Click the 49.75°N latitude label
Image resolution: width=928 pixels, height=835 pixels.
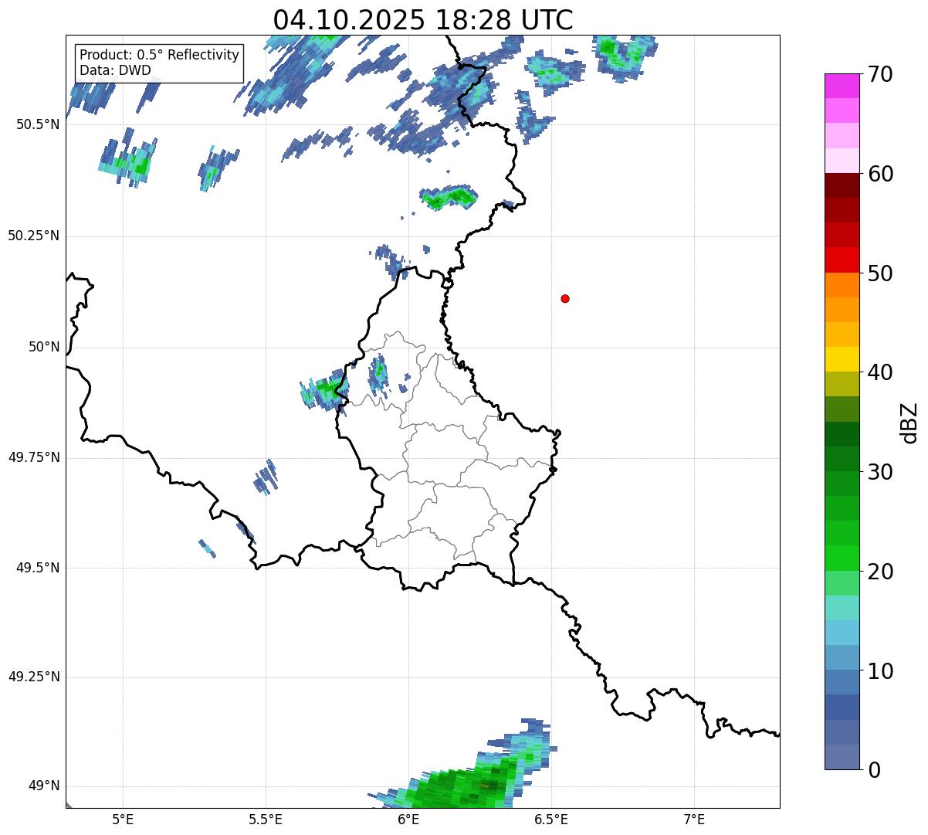point(34,457)
